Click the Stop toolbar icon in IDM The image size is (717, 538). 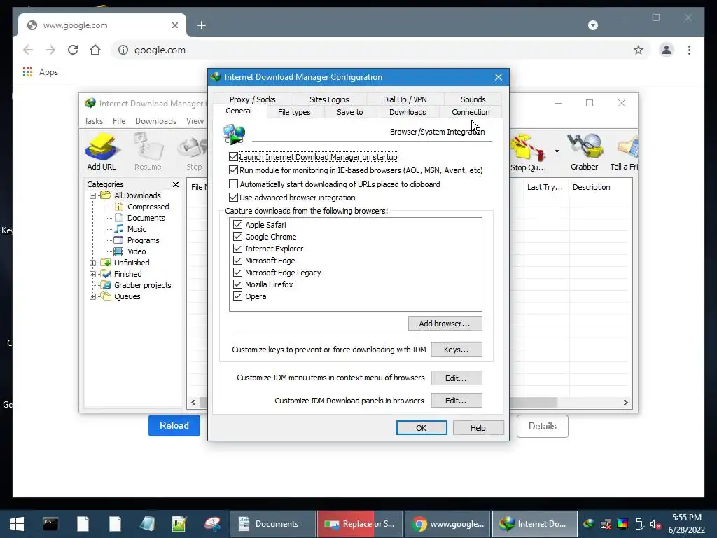(x=194, y=151)
